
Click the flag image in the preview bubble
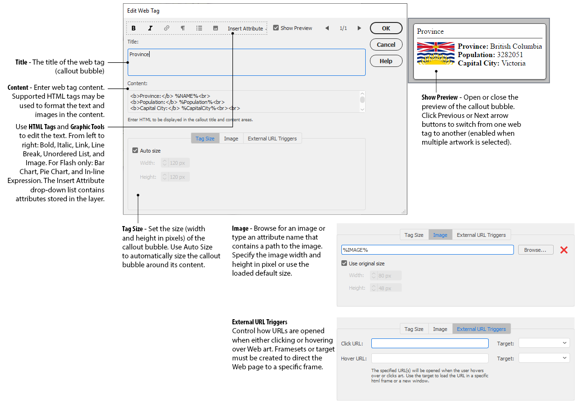point(436,53)
